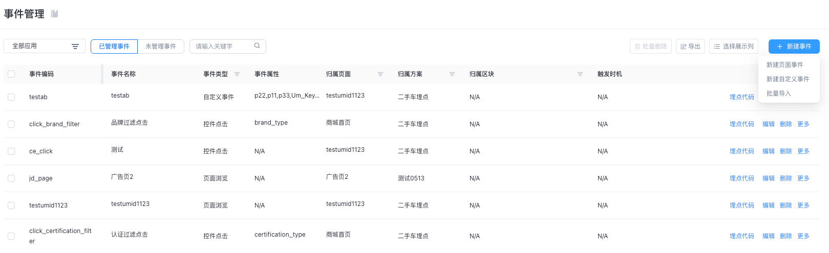Delete the testumid1123 event
The height and width of the screenshot is (253, 829).
(x=786, y=205)
